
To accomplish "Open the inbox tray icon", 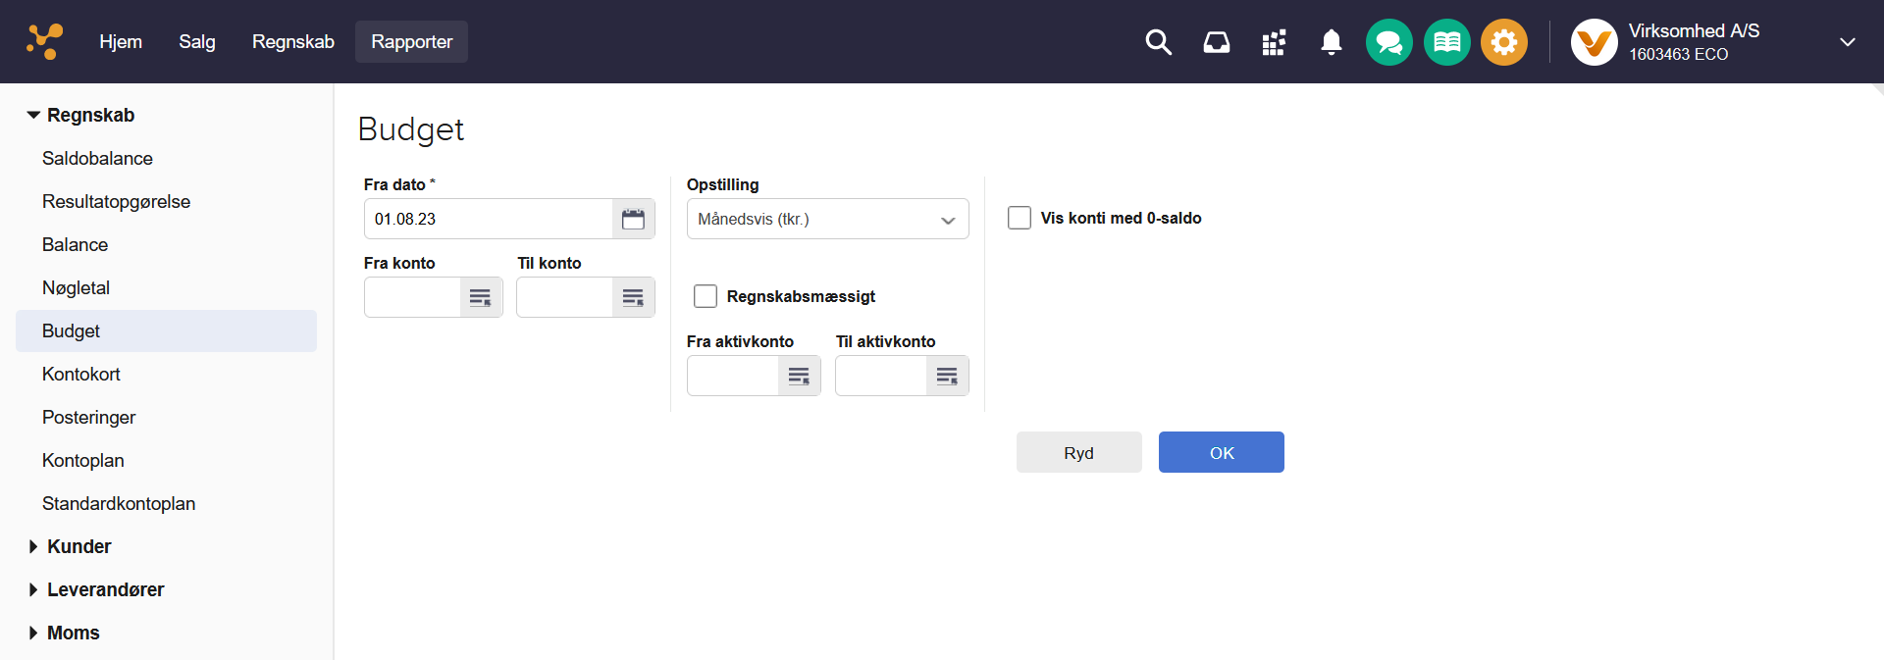I will coord(1216,42).
